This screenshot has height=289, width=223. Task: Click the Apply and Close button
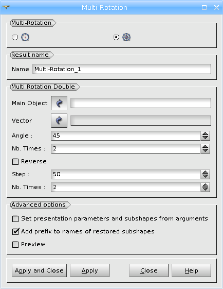(40, 270)
